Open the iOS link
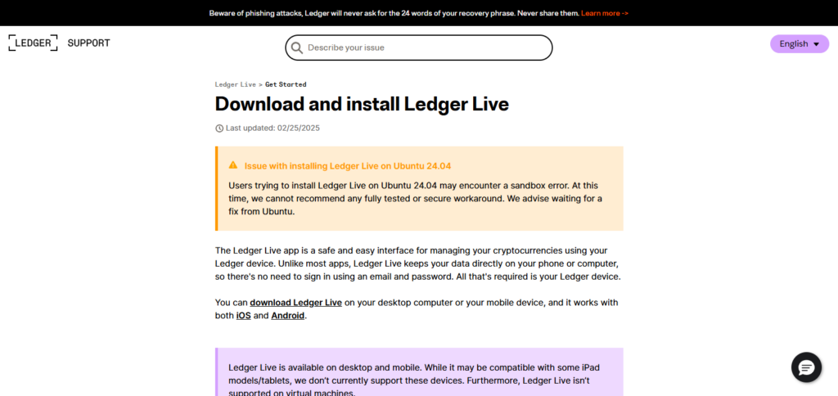Image resolution: width=838 pixels, height=396 pixels. [x=243, y=315]
